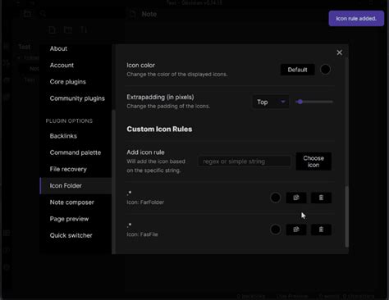The image size is (389, 300).
Task: Dismiss the Icon rule added notice
Action: coord(356,19)
